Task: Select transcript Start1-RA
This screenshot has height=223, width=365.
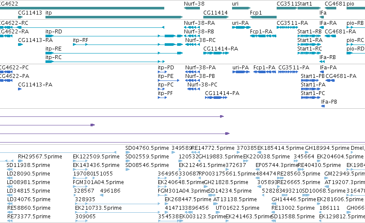Action: tap(310, 40)
